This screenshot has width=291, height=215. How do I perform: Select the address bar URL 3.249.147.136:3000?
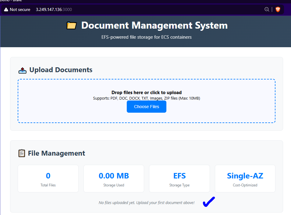click(x=54, y=9)
